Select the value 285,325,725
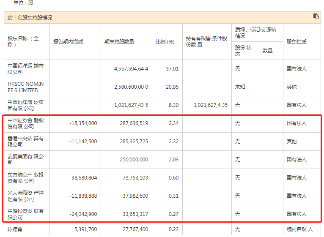This screenshot has width=324, height=237. coord(134,142)
